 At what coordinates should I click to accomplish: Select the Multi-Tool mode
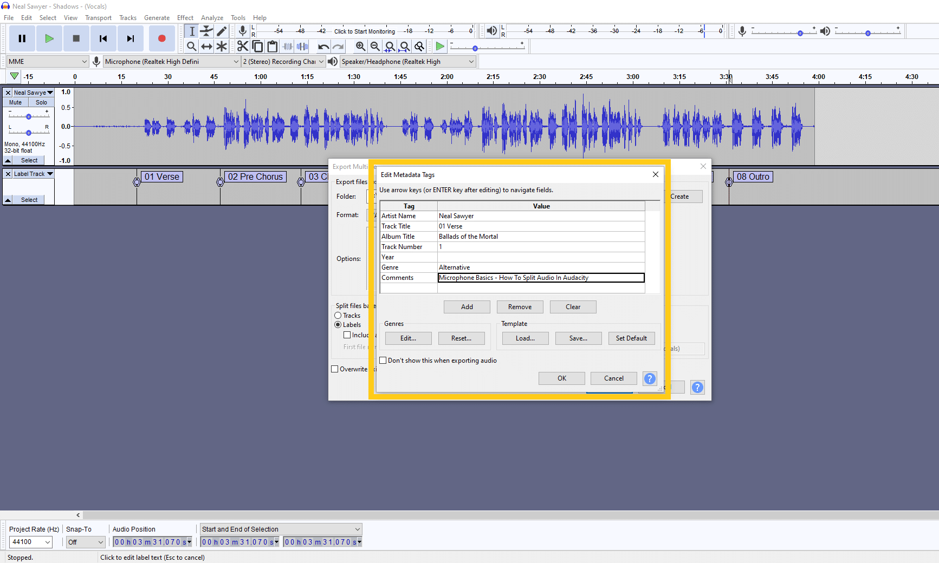pos(222,46)
